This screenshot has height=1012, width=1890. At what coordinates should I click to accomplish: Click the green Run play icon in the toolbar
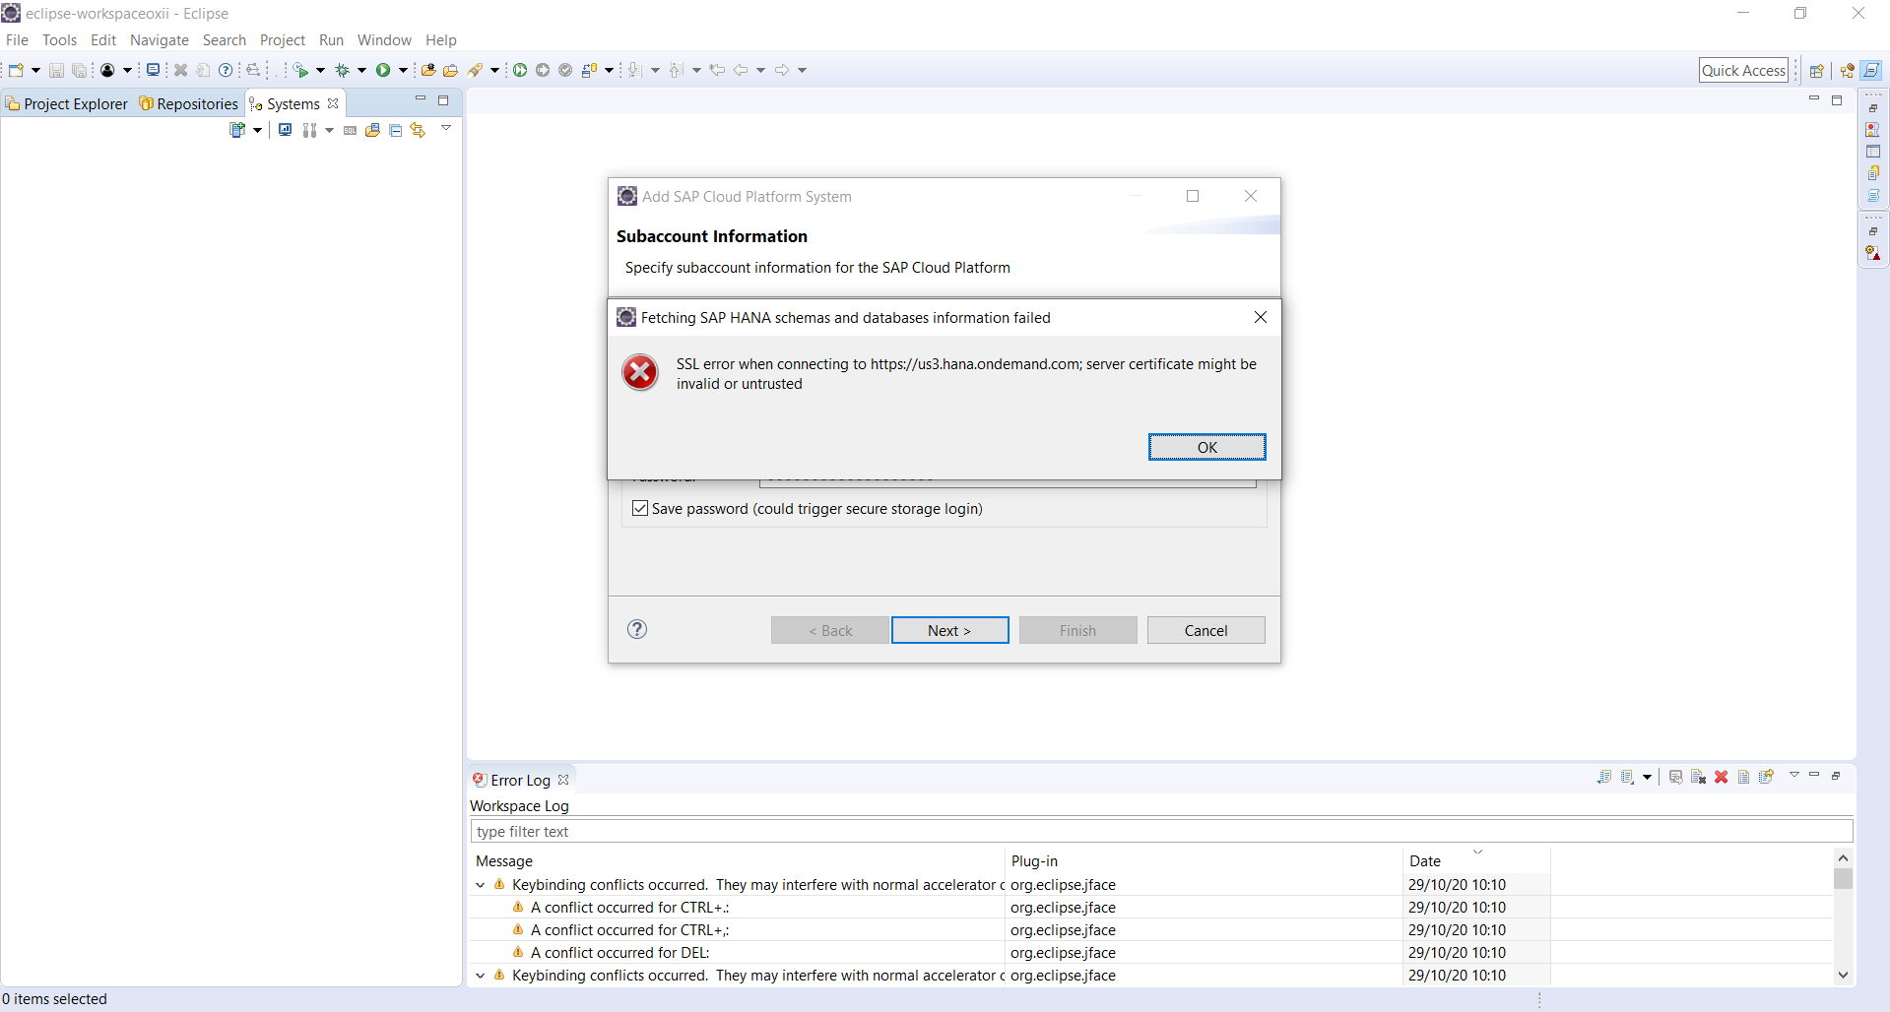click(x=383, y=70)
